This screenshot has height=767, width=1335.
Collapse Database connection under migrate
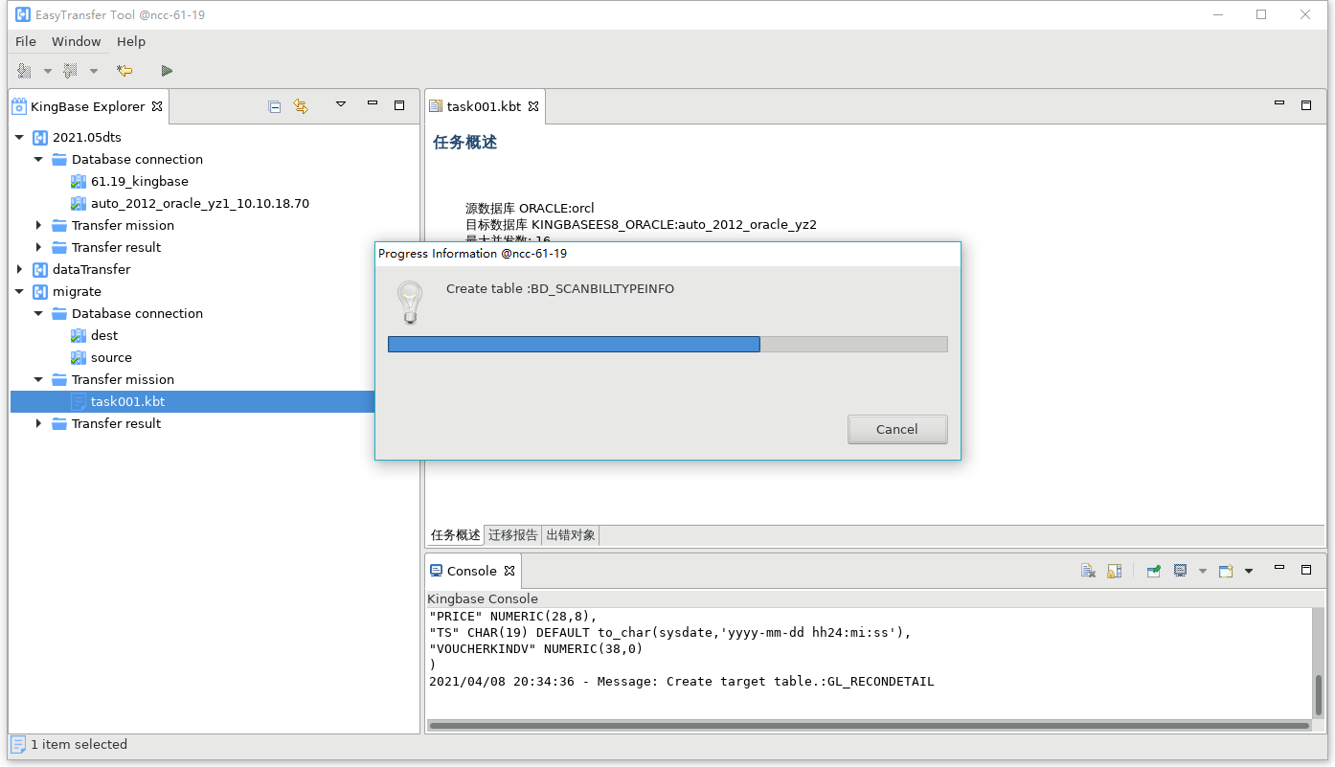pyautogui.click(x=38, y=314)
